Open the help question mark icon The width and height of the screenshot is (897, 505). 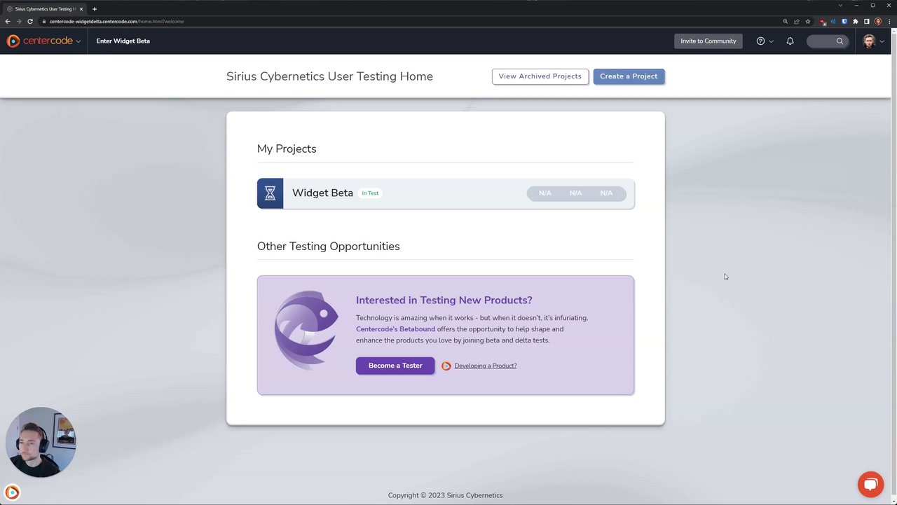click(x=760, y=41)
